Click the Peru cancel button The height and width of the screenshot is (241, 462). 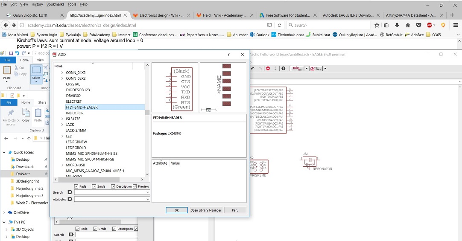pos(235,210)
